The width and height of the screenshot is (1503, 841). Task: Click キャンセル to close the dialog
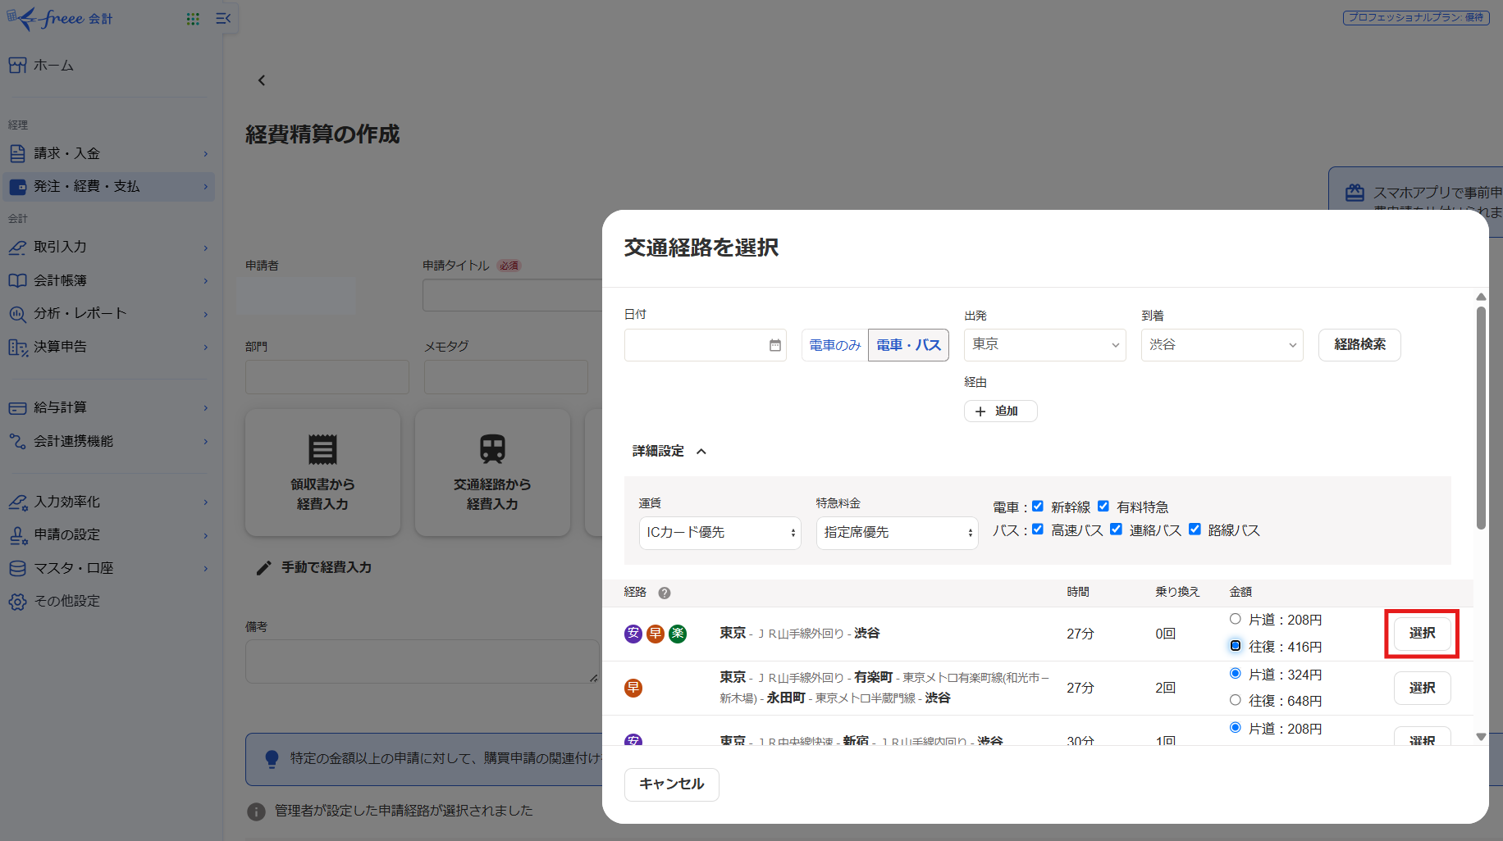671,784
